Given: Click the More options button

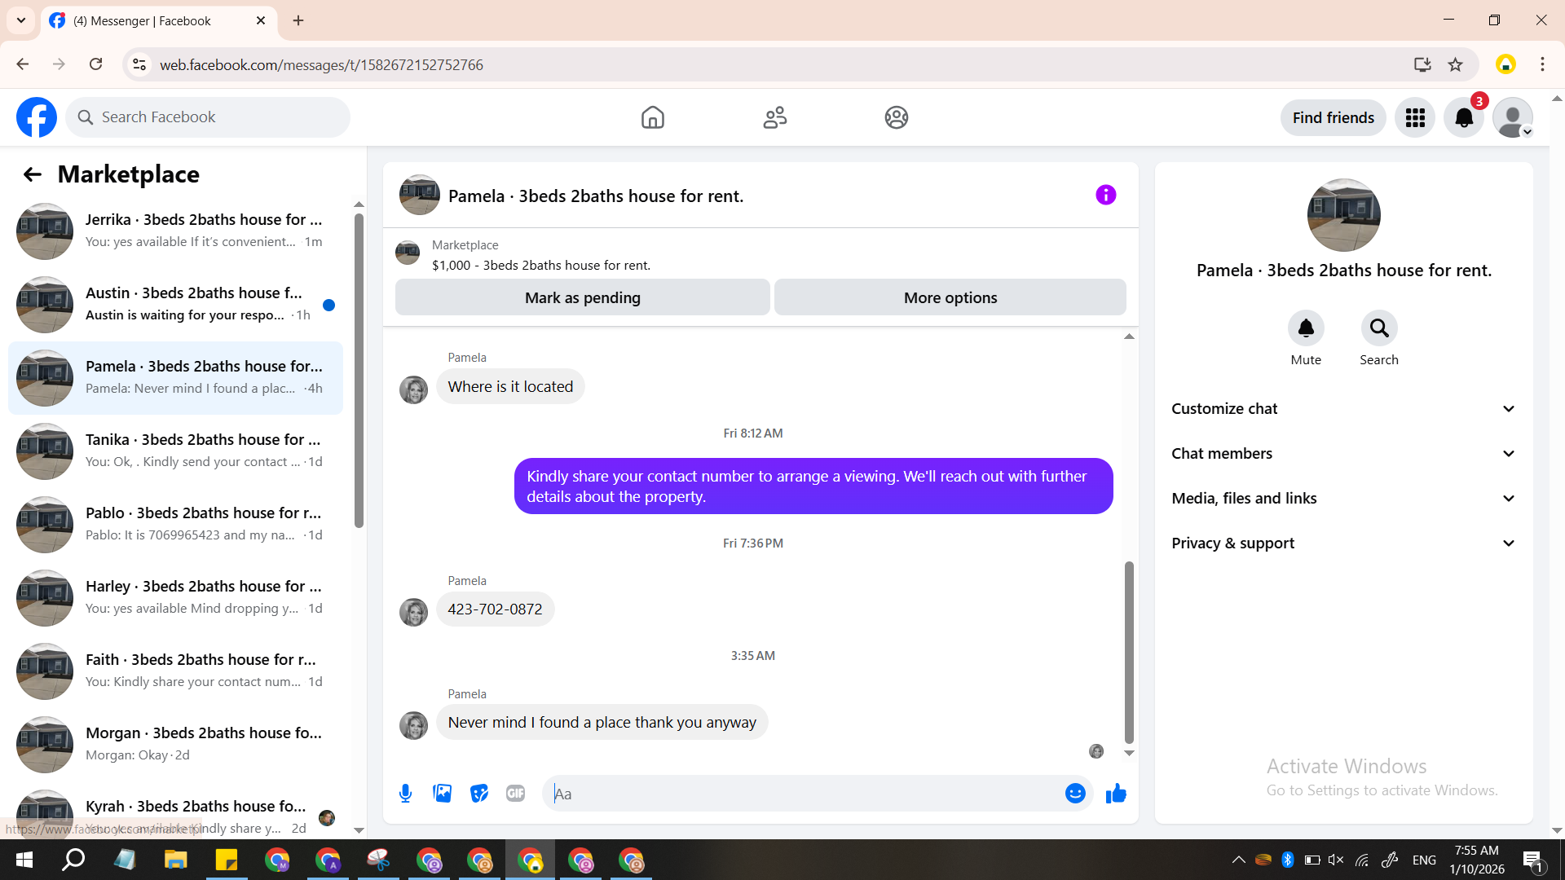Looking at the screenshot, I should tap(950, 297).
